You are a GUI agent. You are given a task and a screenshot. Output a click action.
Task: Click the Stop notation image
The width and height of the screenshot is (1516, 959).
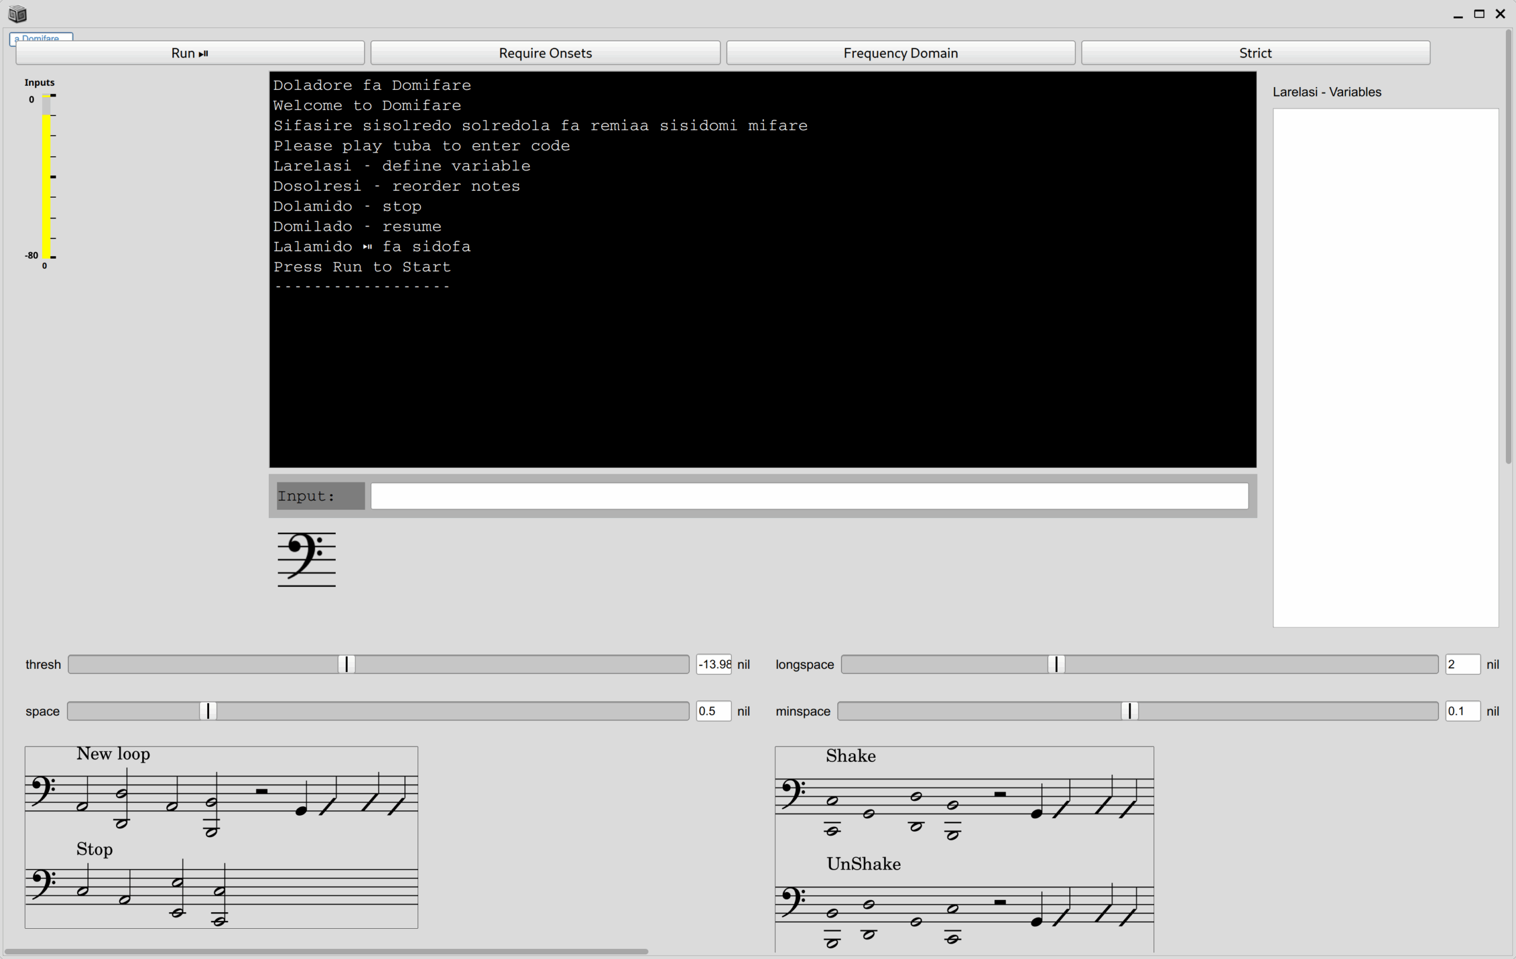click(x=221, y=884)
